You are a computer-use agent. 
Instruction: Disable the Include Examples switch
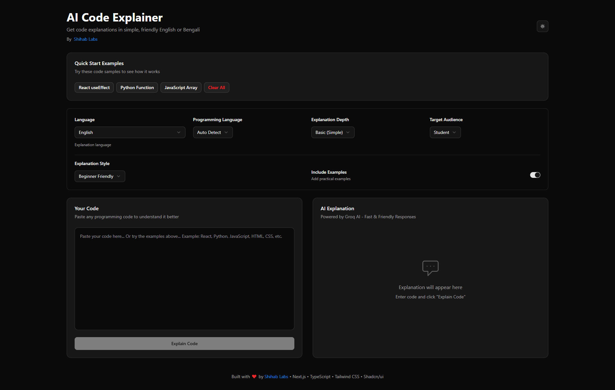(x=535, y=175)
